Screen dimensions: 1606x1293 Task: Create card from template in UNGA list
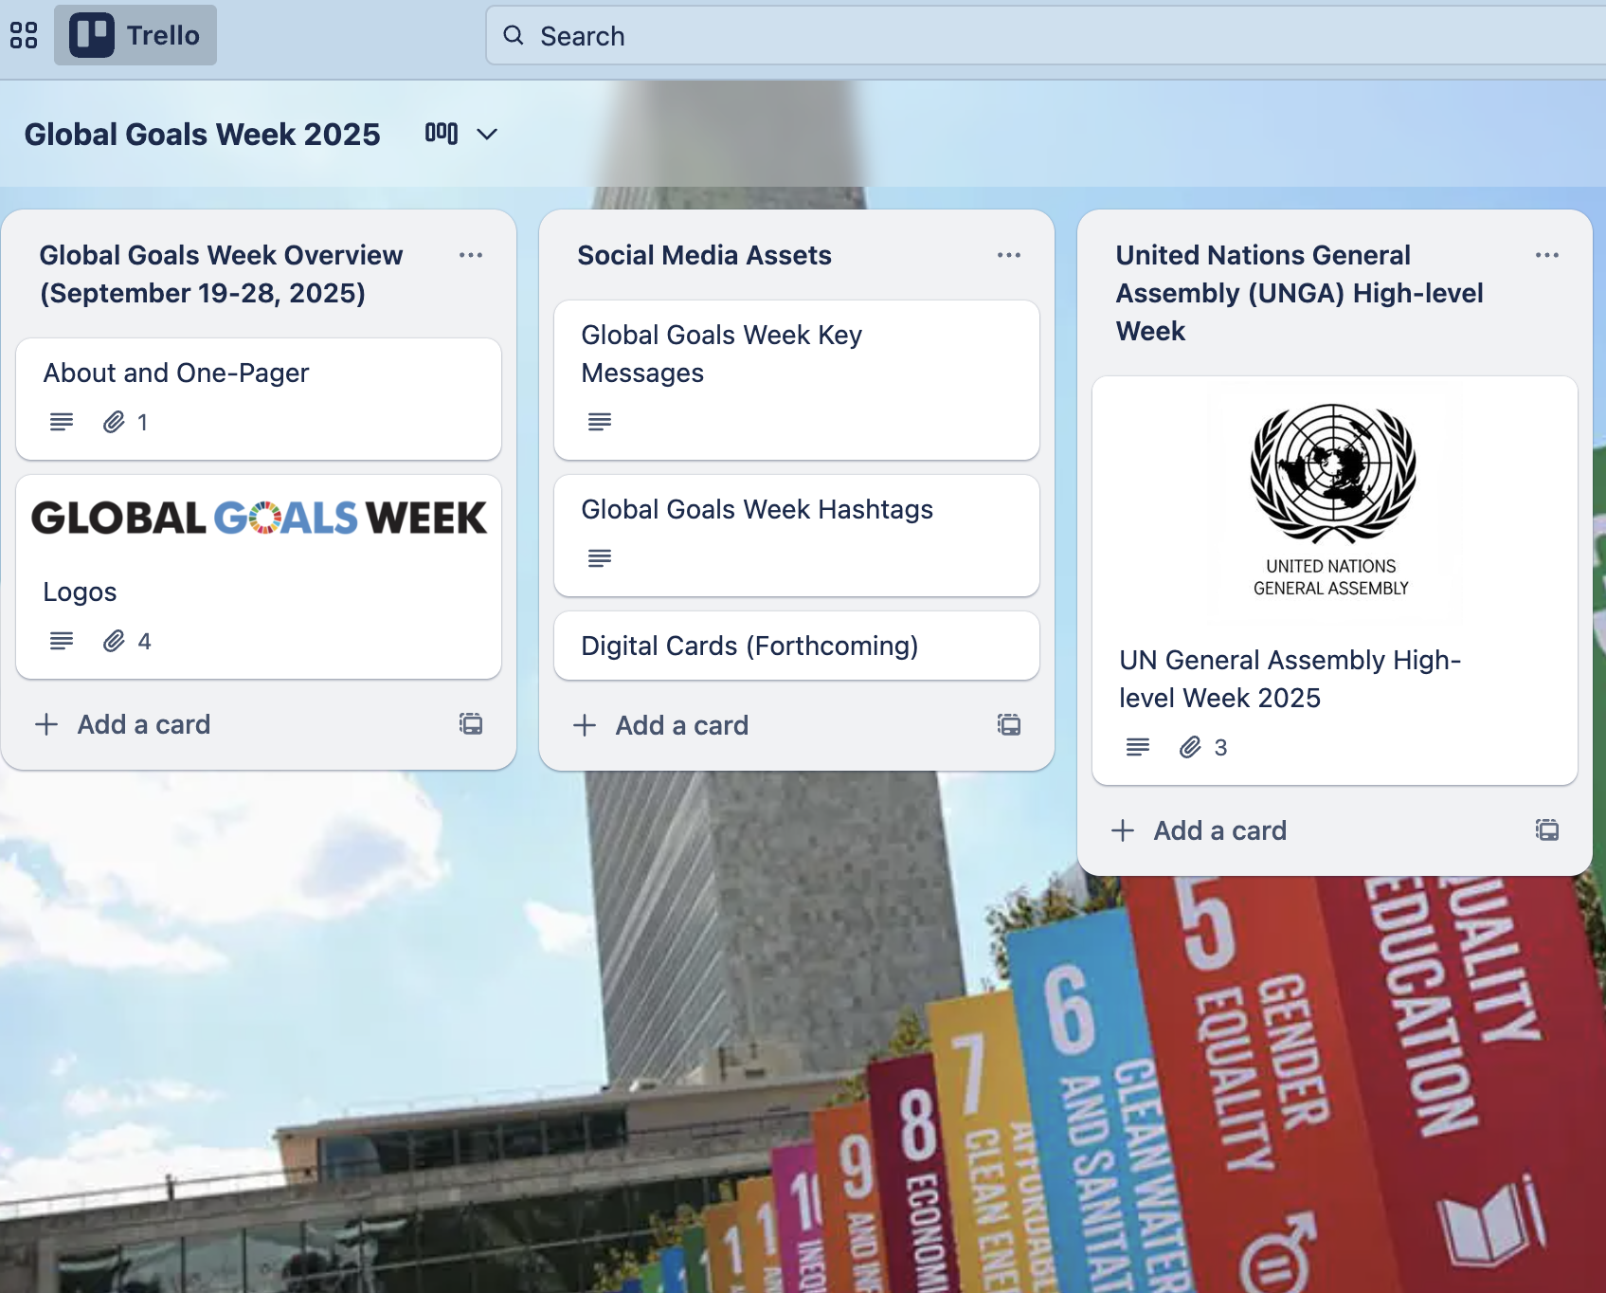click(1547, 830)
